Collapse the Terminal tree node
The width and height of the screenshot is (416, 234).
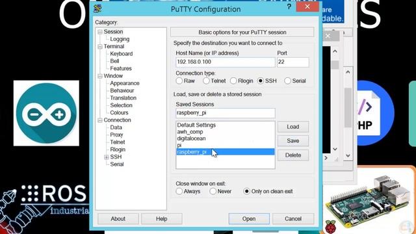(x=100, y=47)
